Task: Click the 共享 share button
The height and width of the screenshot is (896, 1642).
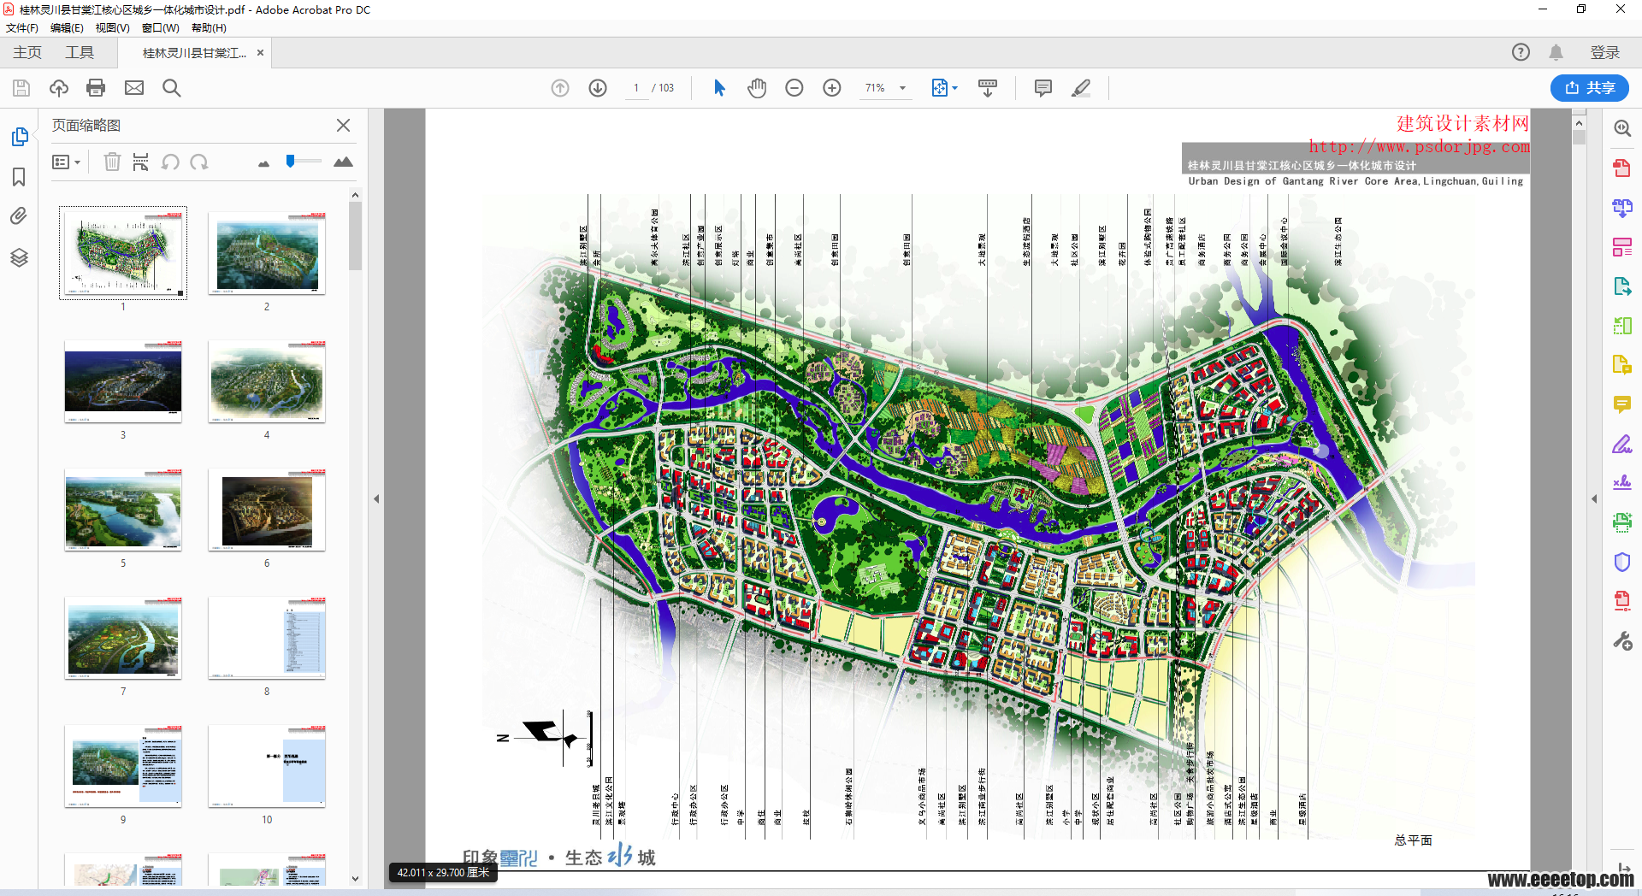Action: 1590,88
